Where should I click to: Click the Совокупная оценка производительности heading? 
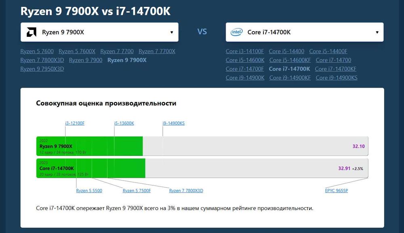pos(106,103)
